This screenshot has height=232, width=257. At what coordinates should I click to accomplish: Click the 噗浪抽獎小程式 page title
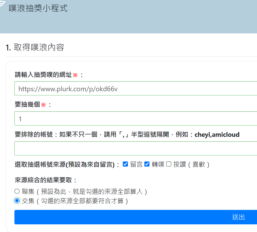point(38,8)
